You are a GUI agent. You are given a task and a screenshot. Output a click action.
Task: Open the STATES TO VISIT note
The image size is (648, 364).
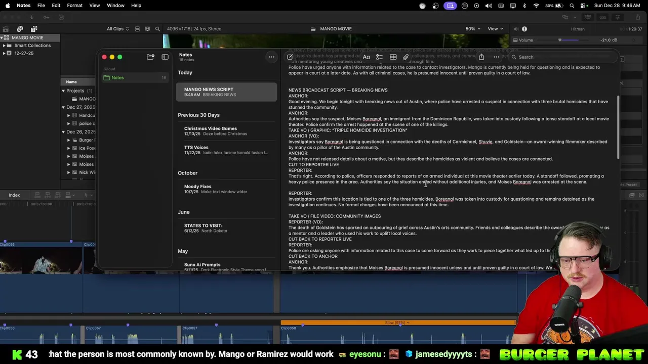226,228
